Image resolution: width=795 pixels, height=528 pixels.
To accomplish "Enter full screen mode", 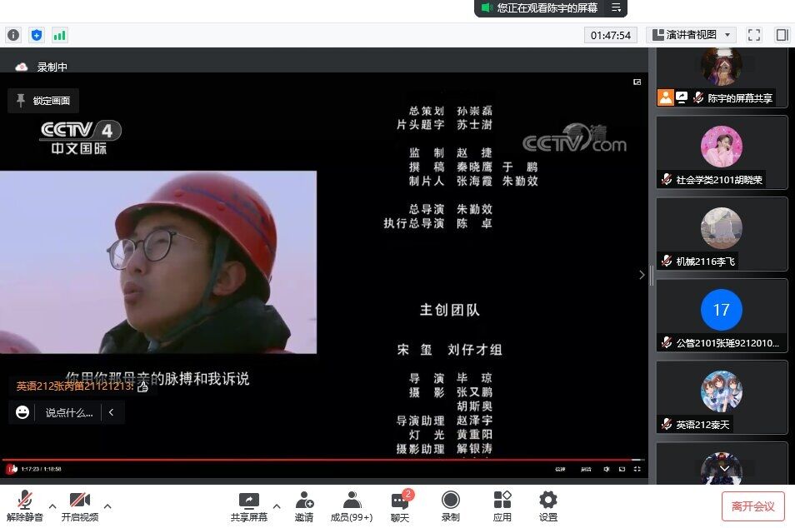I will (x=754, y=35).
